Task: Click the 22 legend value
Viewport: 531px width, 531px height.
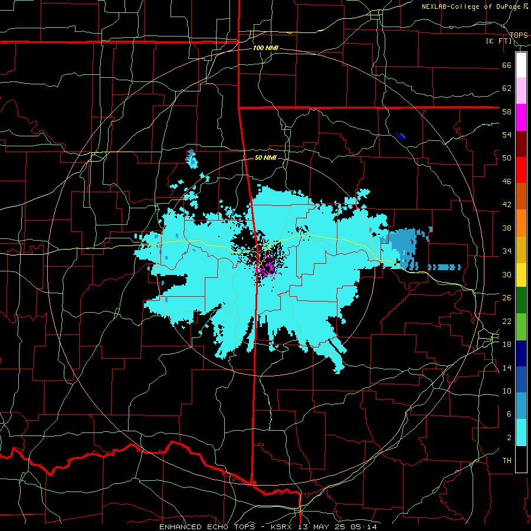Action: pos(507,321)
